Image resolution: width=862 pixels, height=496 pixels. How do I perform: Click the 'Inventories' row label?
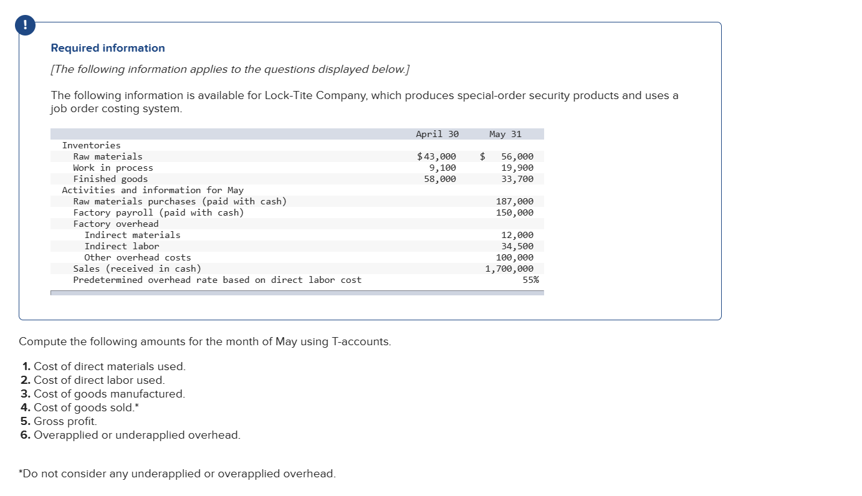pos(91,145)
